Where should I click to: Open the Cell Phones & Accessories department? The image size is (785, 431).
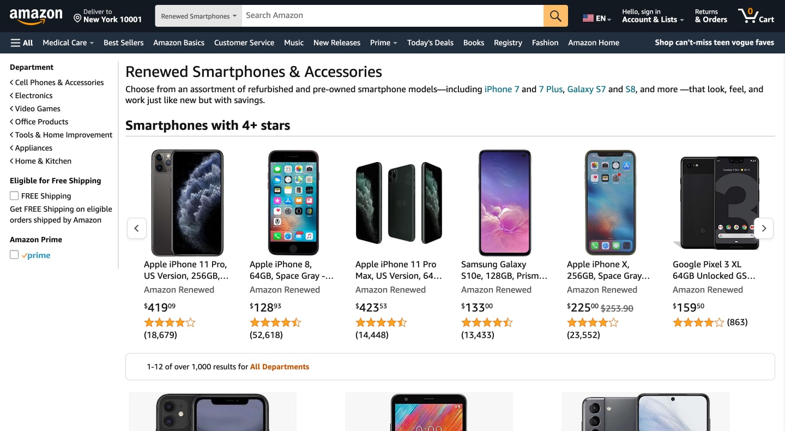click(59, 82)
